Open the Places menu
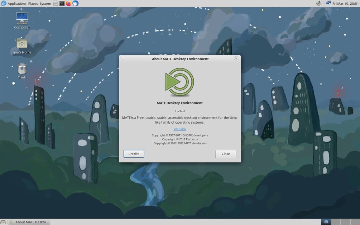The height and width of the screenshot is (225, 360). point(33,4)
